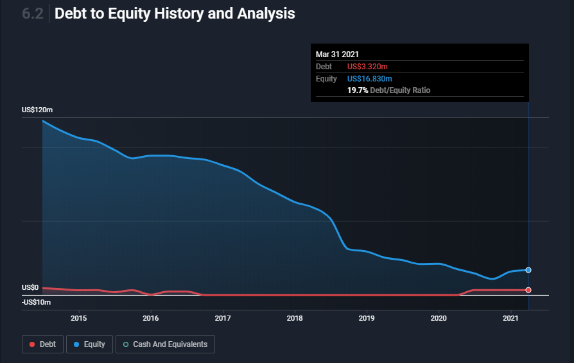Click the red dot icon beside Debt
This screenshot has height=363, width=574.
click(x=33, y=344)
